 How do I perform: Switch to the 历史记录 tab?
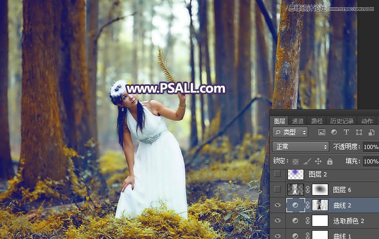pos(342,121)
